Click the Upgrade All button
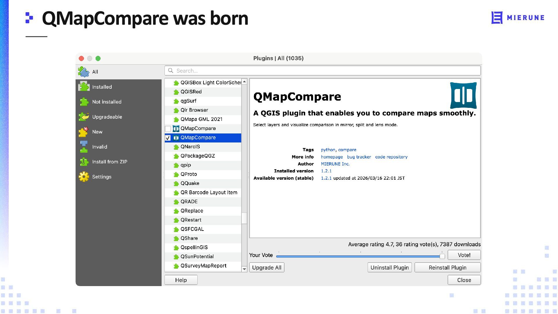This screenshot has height=314, width=558. 267,267
